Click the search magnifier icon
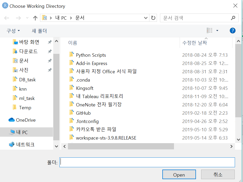This screenshot has width=243, height=182. pyautogui.click(x=233, y=18)
